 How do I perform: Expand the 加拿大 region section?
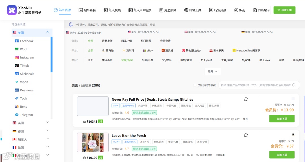point(48,139)
